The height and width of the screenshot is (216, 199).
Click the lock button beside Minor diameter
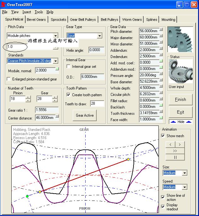pyautogui.click(x=161, y=42)
